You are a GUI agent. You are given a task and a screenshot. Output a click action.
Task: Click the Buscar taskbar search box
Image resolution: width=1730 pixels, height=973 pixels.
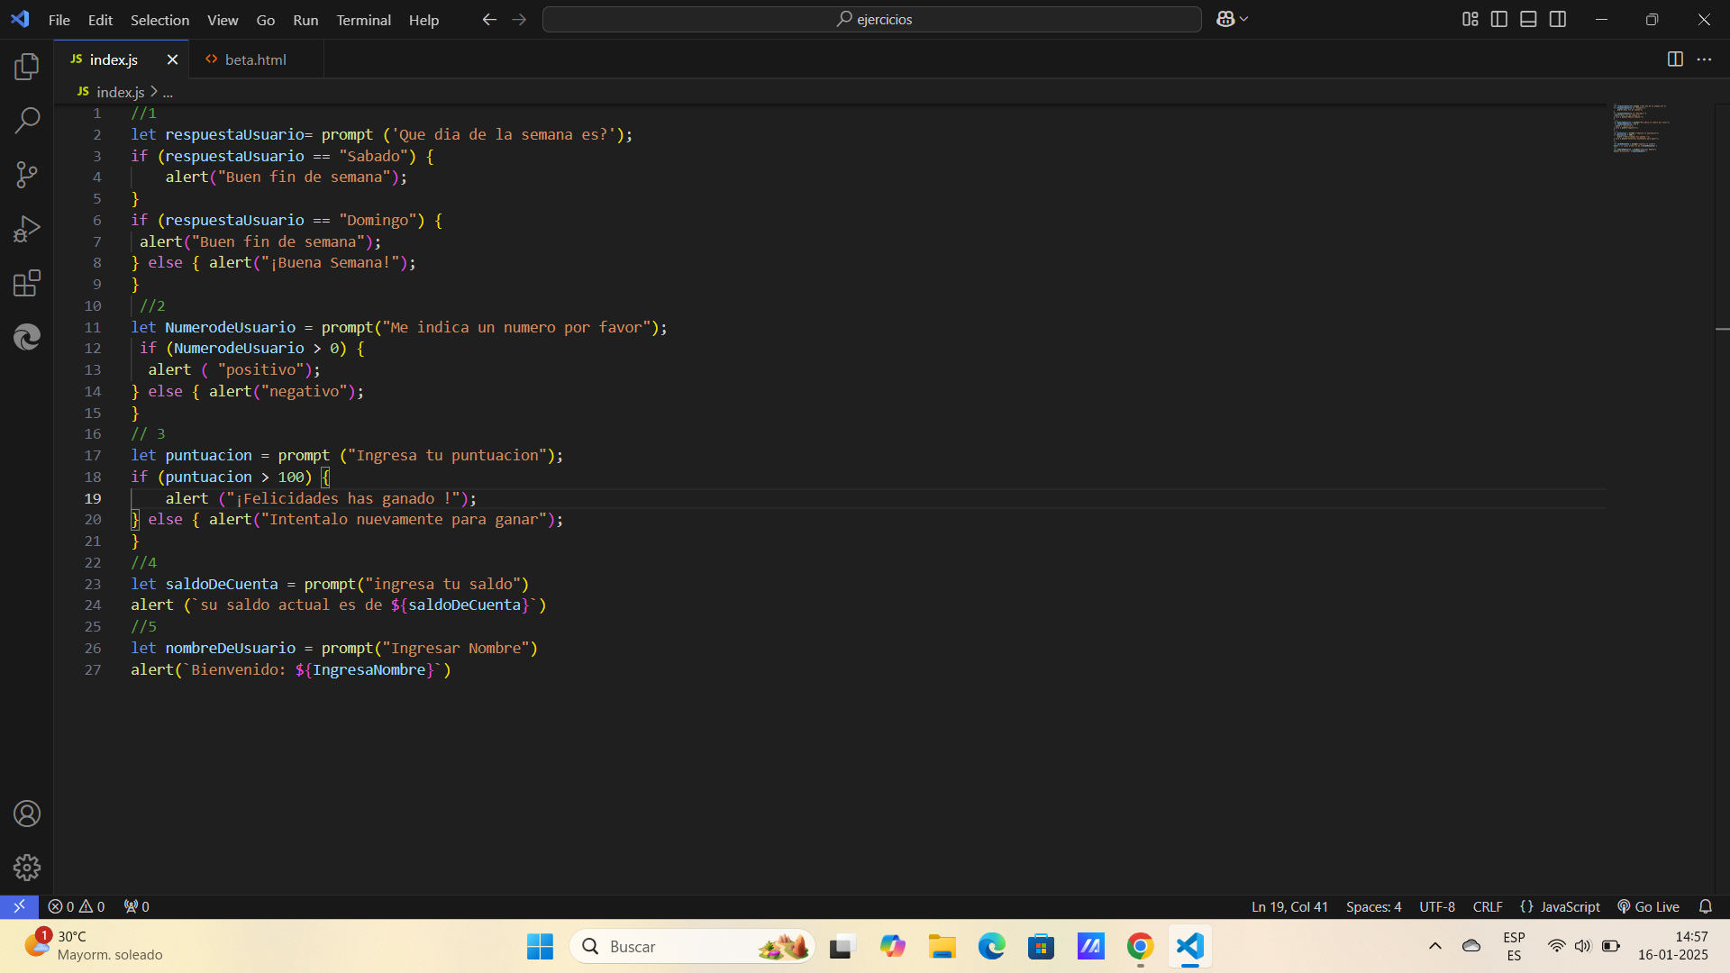pyautogui.click(x=692, y=946)
